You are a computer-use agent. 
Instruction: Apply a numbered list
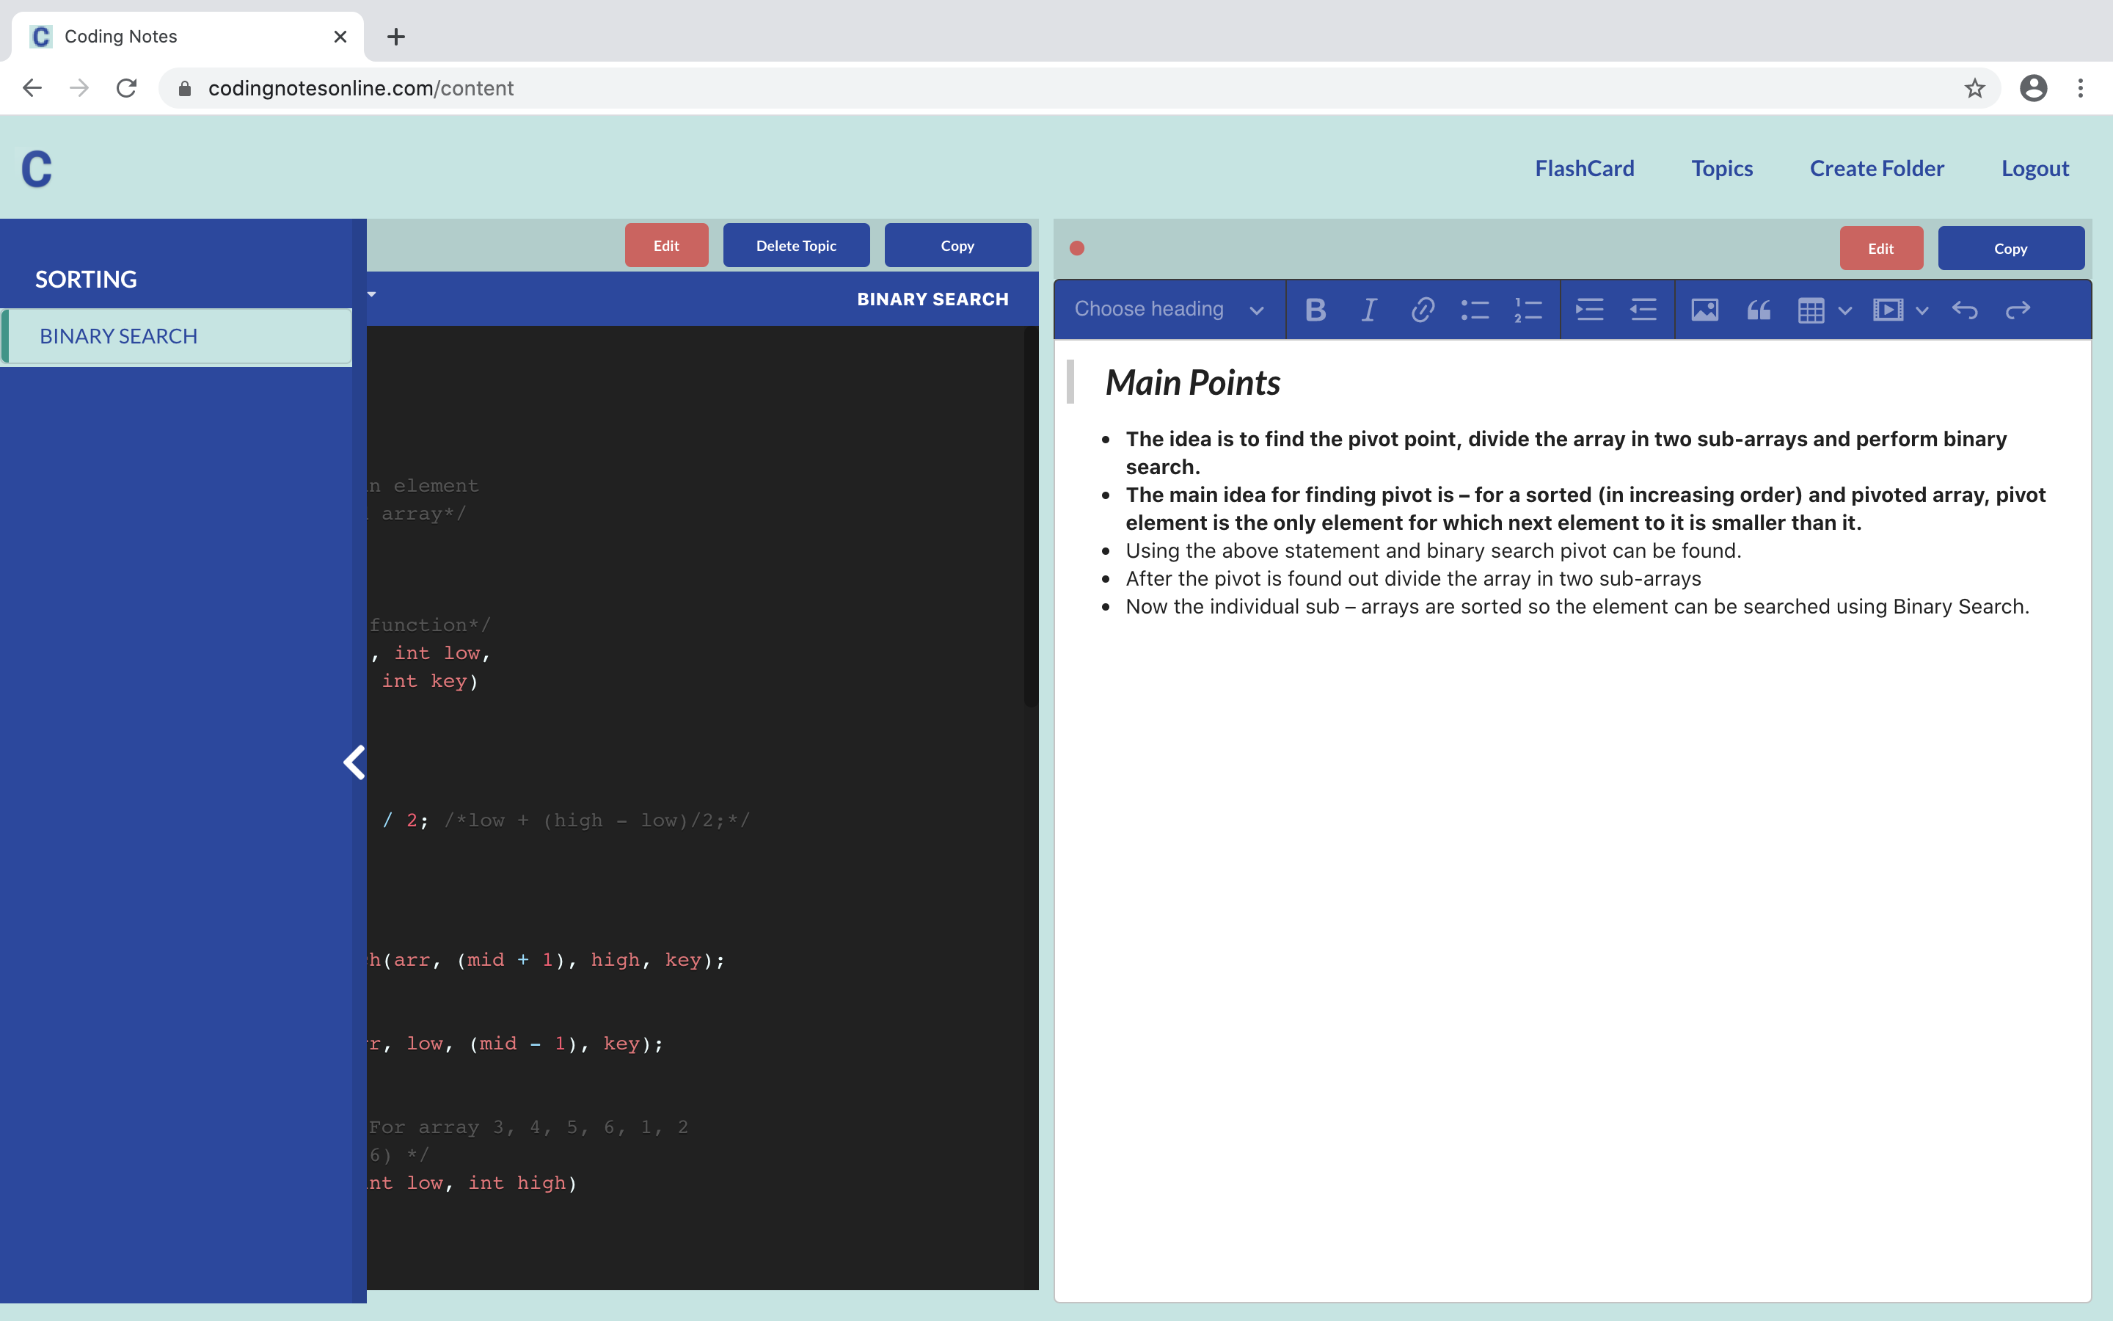[x=1529, y=308]
